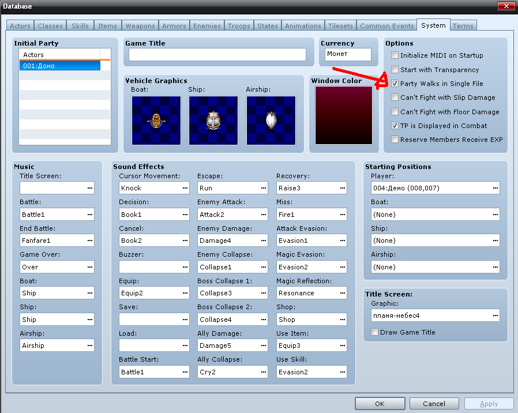Open the Battle music ellipsis button

pos(89,215)
